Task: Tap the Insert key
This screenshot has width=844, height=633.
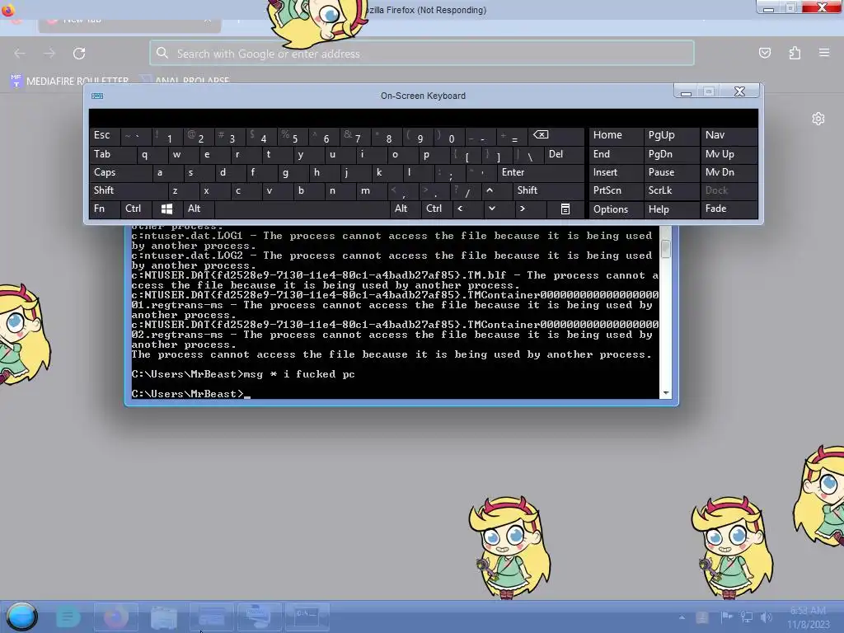Action: [617, 172]
